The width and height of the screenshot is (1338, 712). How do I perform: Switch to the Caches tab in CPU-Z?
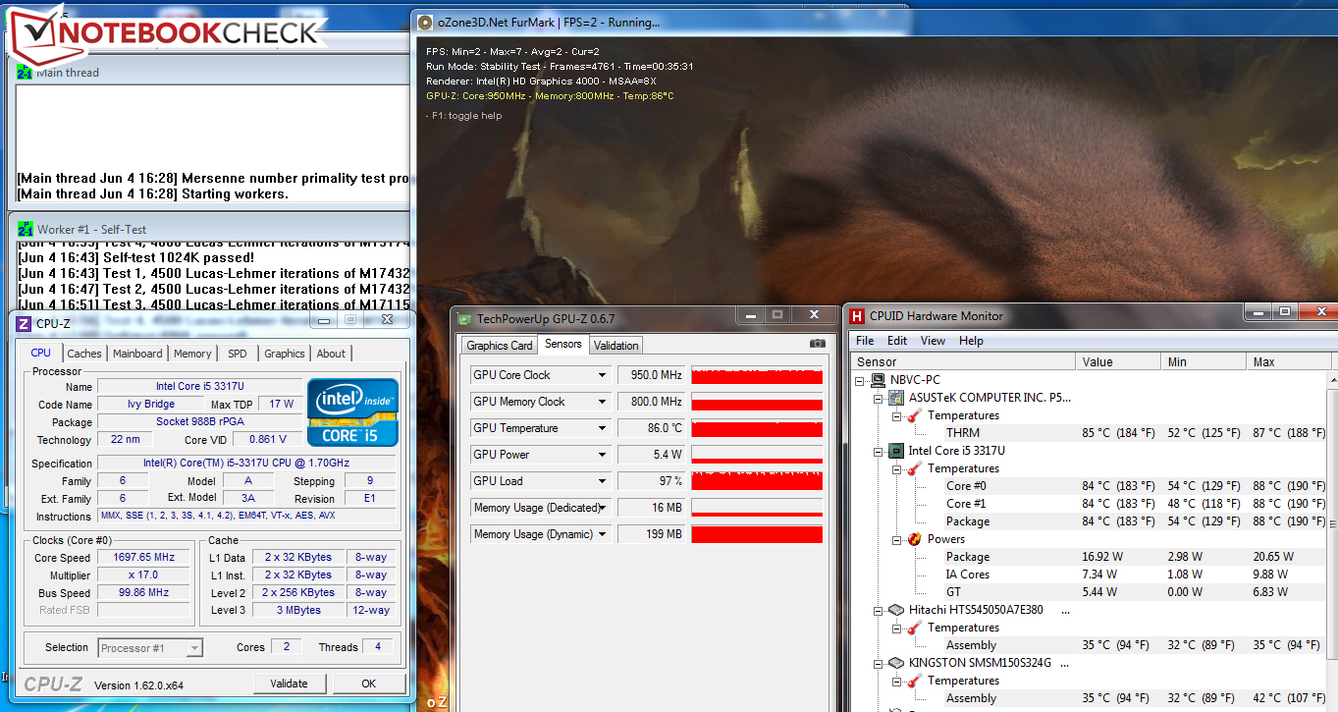click(x=84, y=354)
